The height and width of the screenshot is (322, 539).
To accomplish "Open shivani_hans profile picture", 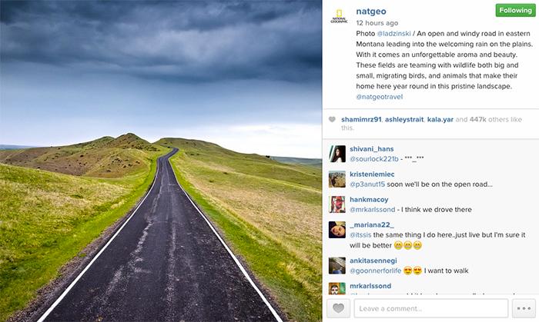I will coord(337,154).
